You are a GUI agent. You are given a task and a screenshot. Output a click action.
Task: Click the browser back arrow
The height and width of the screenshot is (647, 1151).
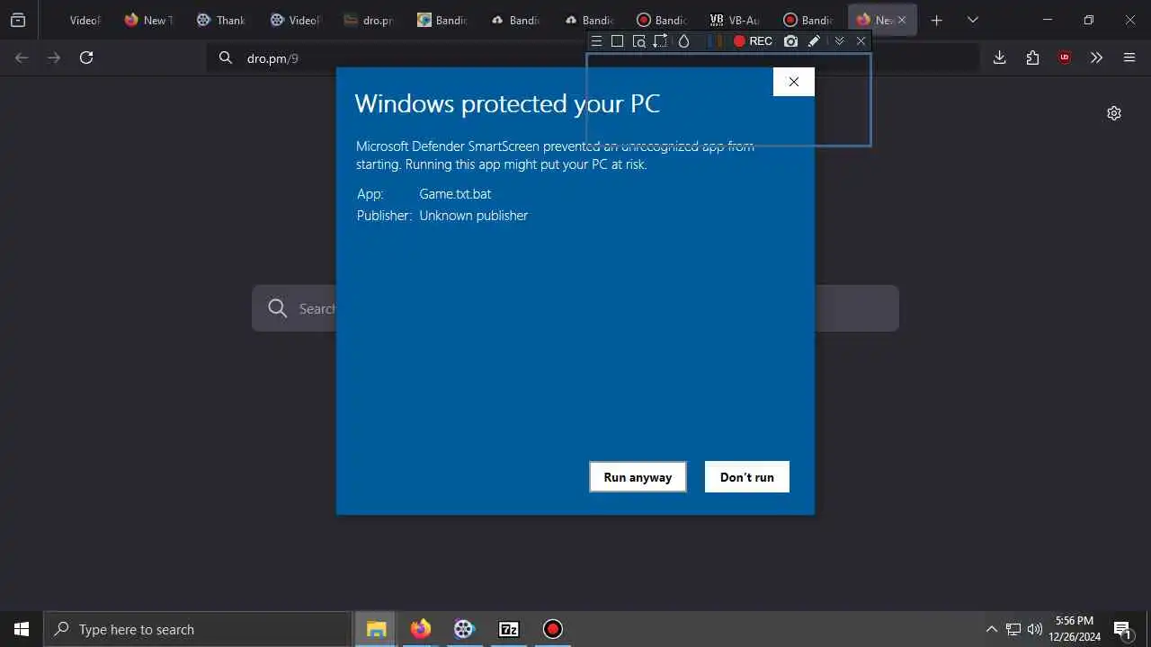pyautogui.click(x=22, y=58)
